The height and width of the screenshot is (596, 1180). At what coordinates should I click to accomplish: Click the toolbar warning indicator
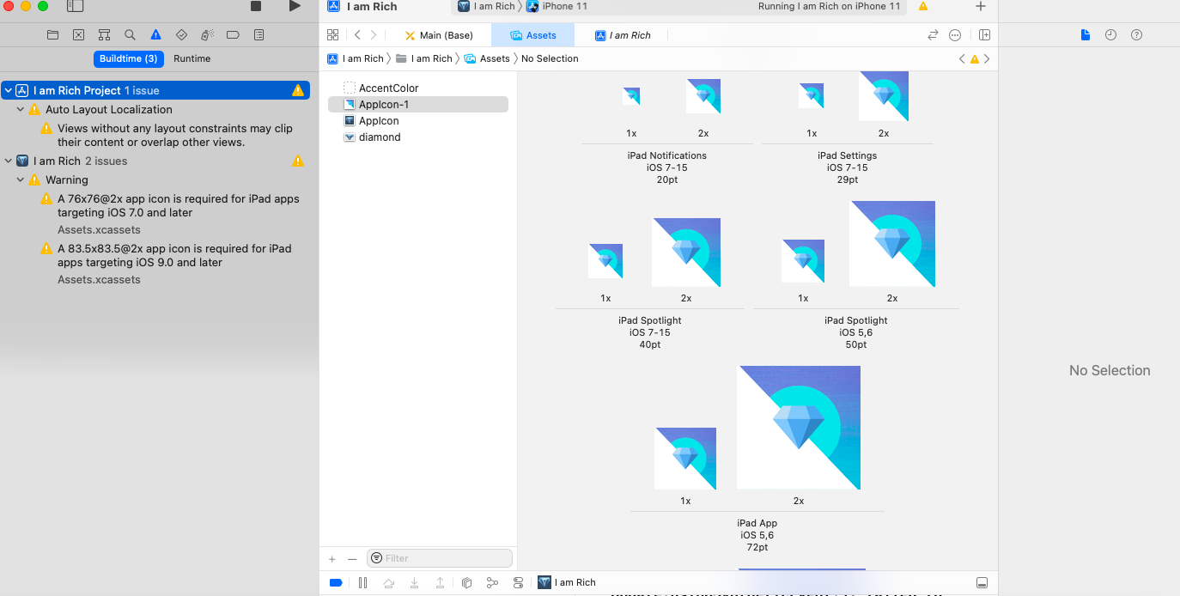point(923,6)
